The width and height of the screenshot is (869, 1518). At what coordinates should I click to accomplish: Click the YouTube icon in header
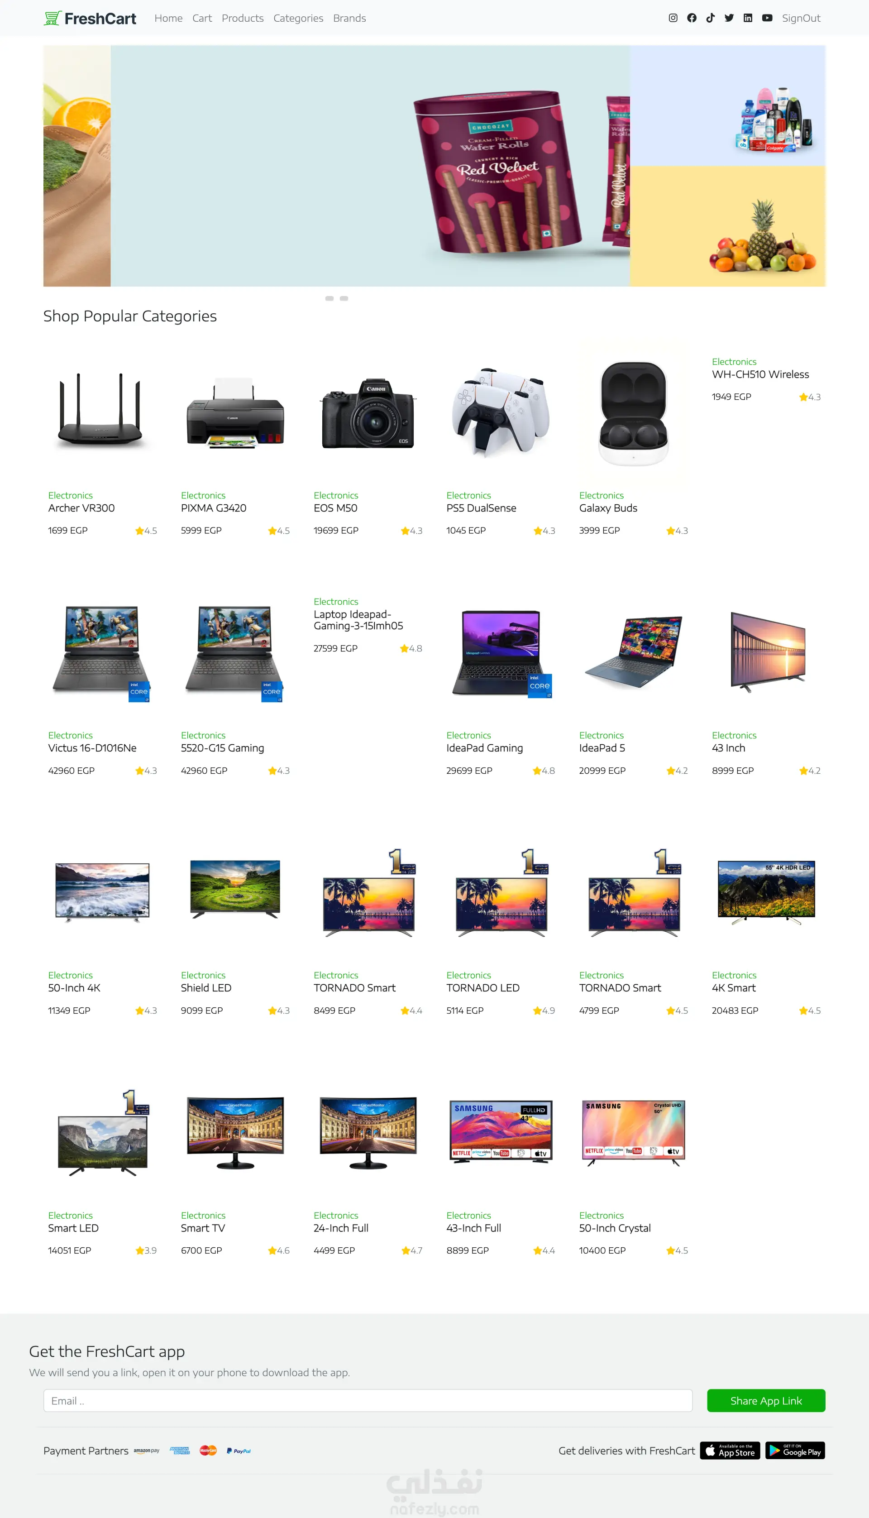(767, 18)
